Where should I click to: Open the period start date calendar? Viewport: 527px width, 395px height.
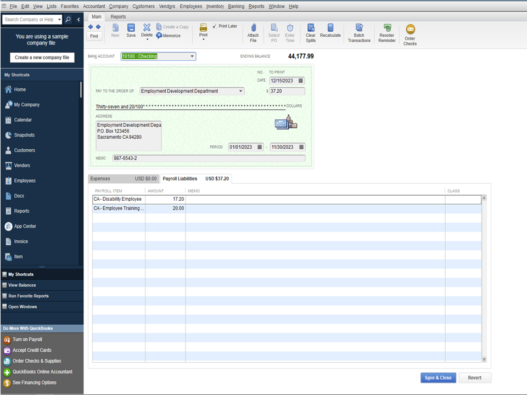coord(260,147)
